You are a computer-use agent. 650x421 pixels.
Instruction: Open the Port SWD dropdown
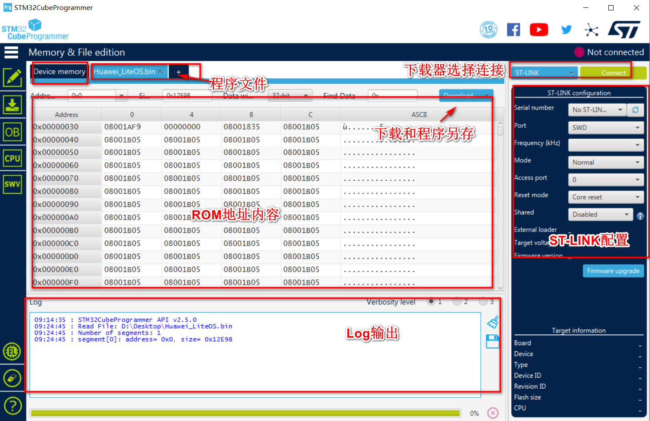[x=606, y=127]
